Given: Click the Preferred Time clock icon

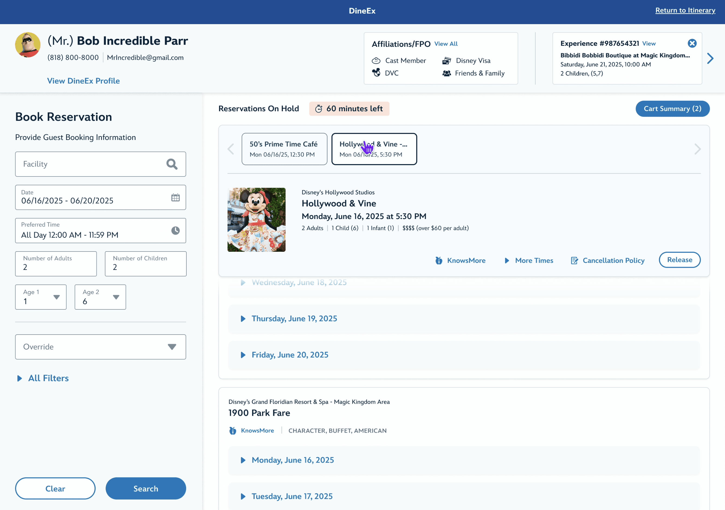Looking at the screenshot, I should 175,231.
